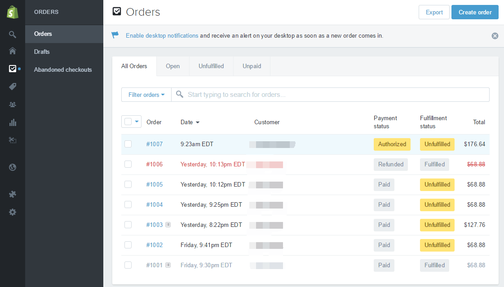Screen dimensions: 504x287
Task: Open Customers using the people icon
Action: 13,104
